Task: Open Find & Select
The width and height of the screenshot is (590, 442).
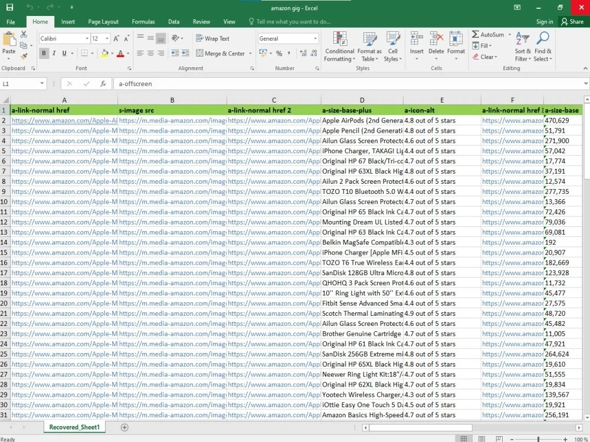Action: tap(543, 47)
